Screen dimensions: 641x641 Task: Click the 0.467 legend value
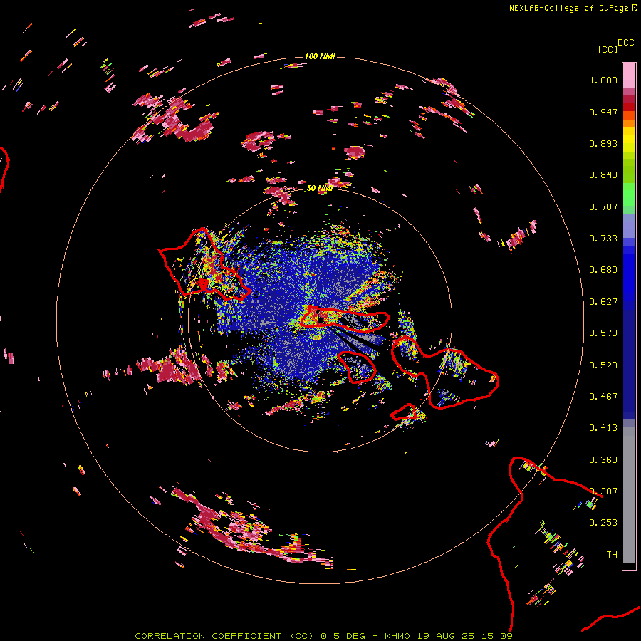603,397
